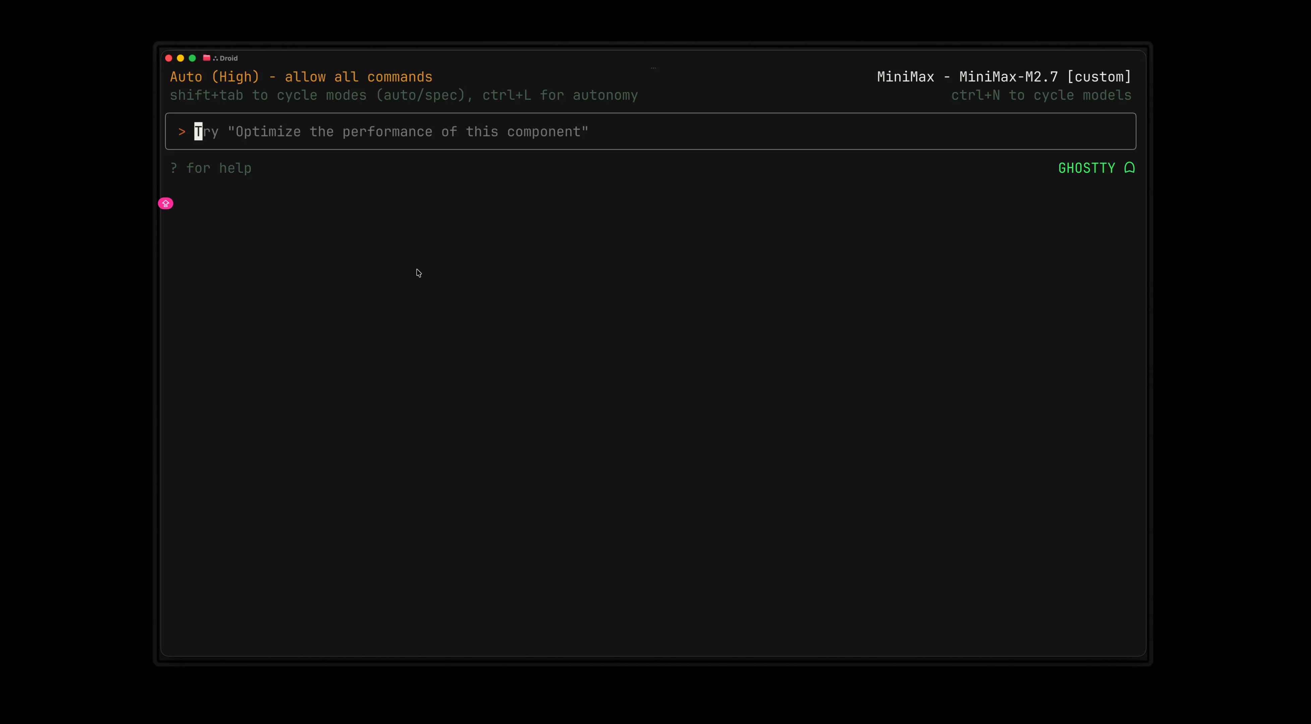Click the MiniMax-M2.7 model name label
This screenshot has height=724, width=1311.
[1008, 77]
